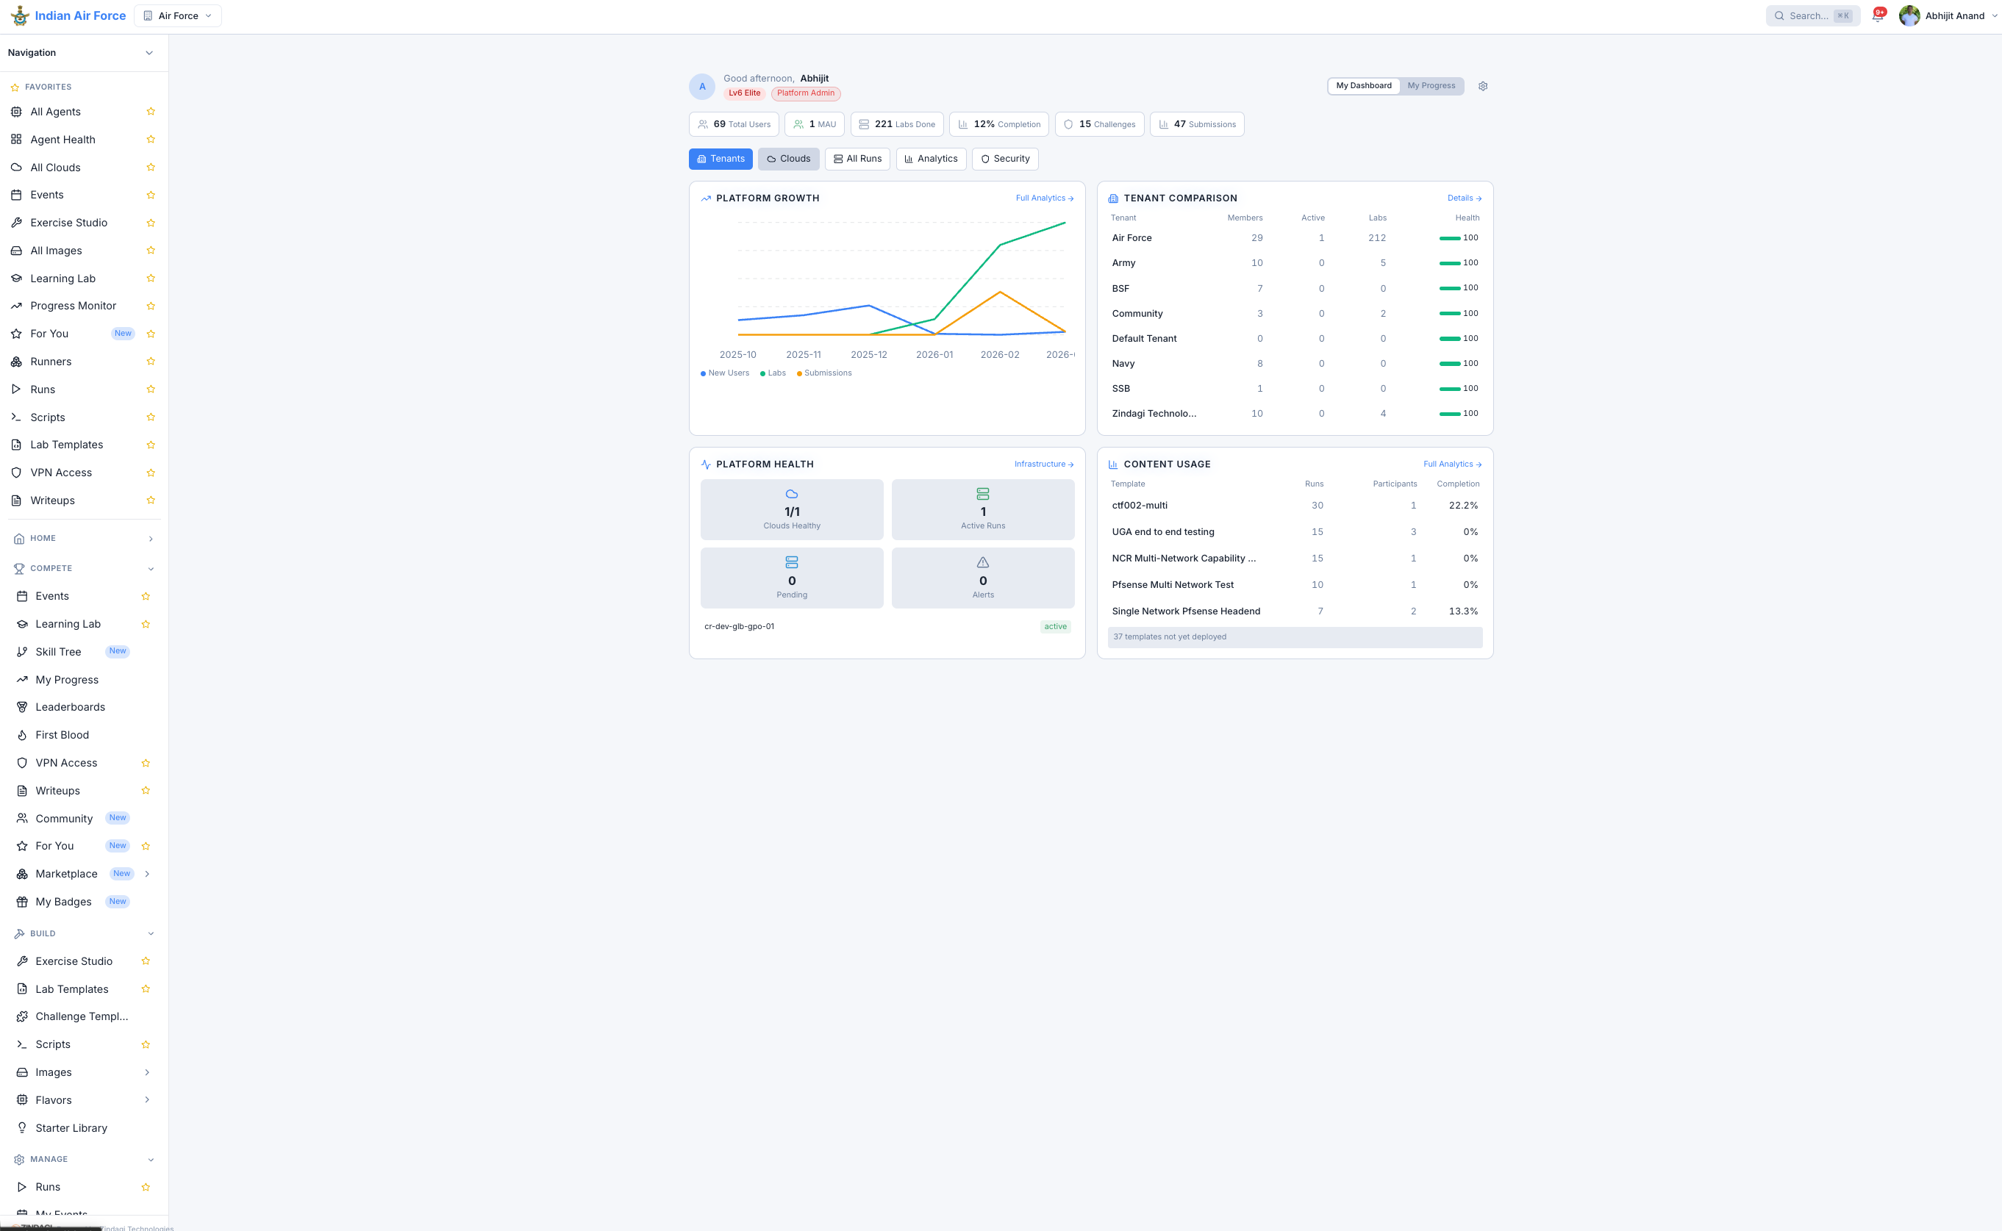This screenshot has width=2002, height=1231.
Task: Open Tenant Comparison Details
Action: 1464,198
